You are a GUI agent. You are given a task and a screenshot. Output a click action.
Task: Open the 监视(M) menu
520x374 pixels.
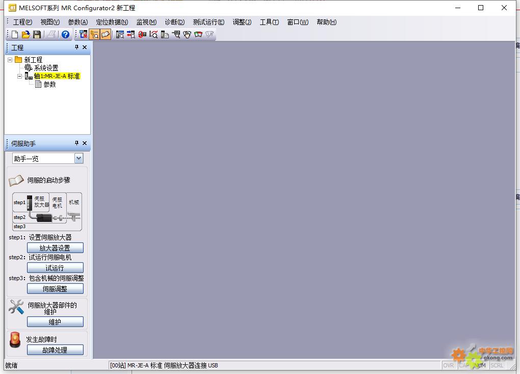pyautogui.click(x=147, y=22)
